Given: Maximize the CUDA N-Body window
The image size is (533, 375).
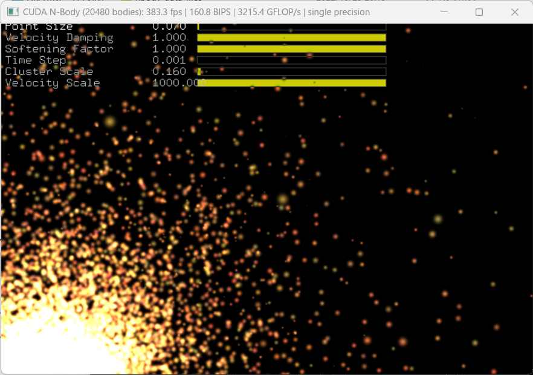Looking at the screenshot, I should pyautogui.click(x=479, y=12).
